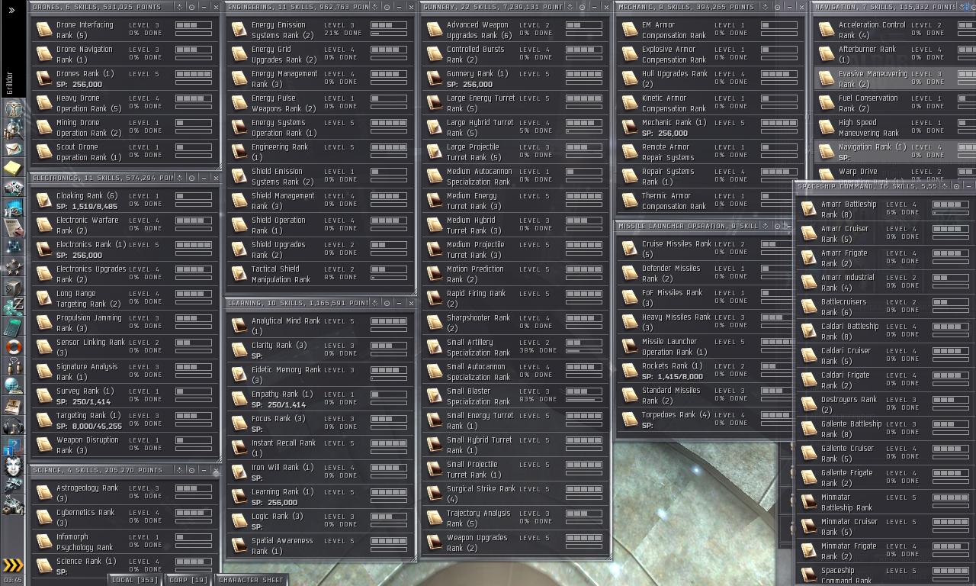Click the level bar for Gunnery Rank (1)
The image size is (976, 586).
click(x=584, y=75)
